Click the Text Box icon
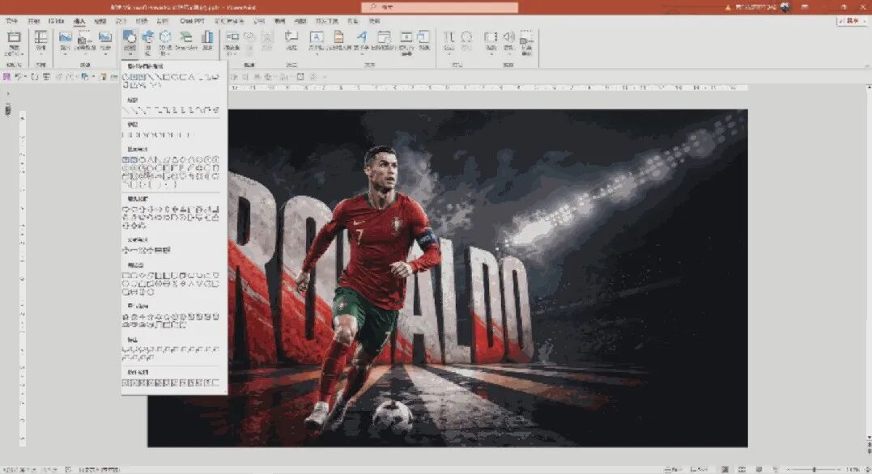The width and height of the screenshot is (872, 474). [x=316, y=36]
